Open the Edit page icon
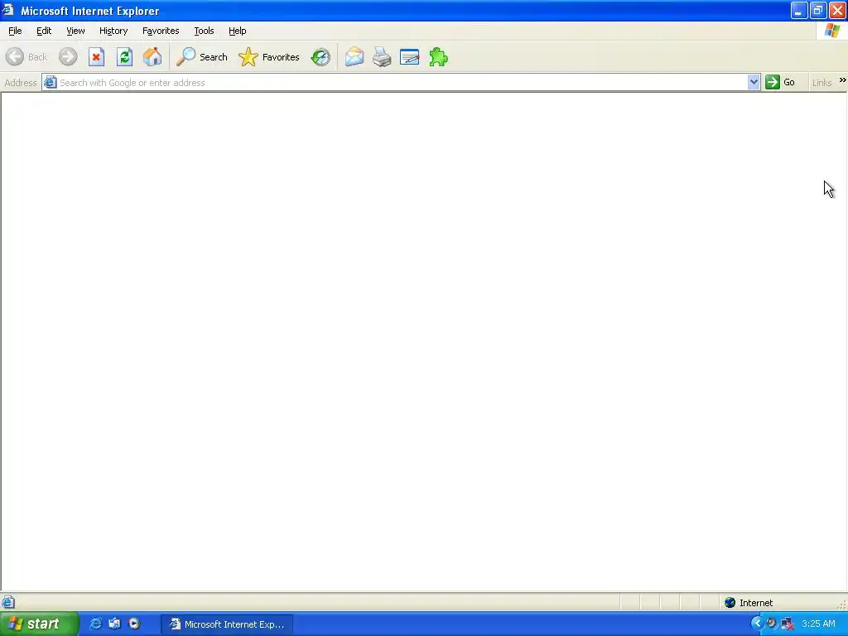Viewport: 848px width, 636px height. click(x=409, y=57)
